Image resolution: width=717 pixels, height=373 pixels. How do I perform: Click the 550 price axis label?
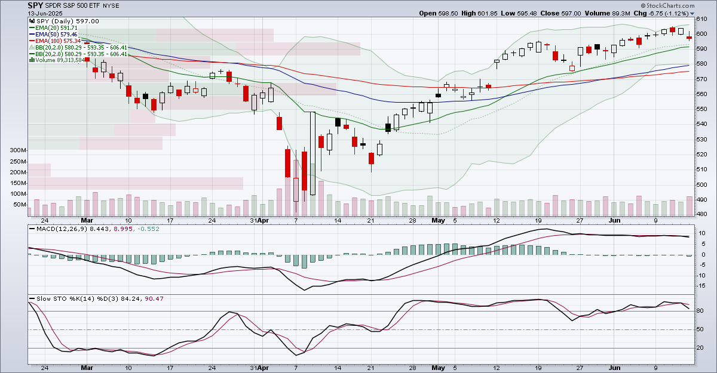[x=703, y=109]
